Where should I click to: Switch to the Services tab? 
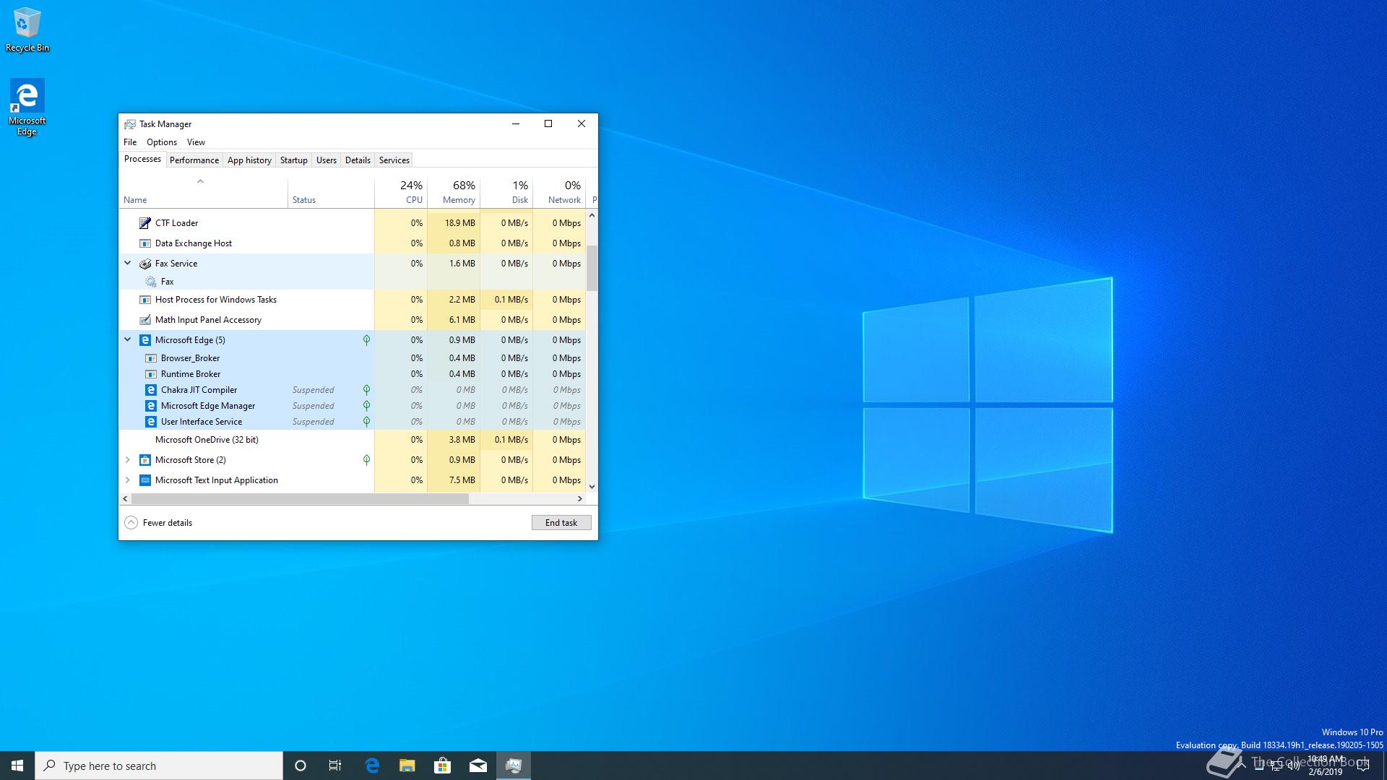(394, 160)
